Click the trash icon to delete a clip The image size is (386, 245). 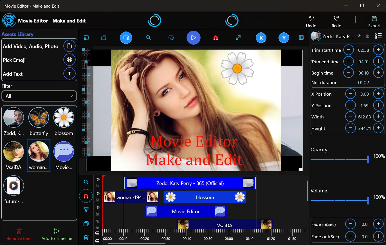click(x=86, y=237)
